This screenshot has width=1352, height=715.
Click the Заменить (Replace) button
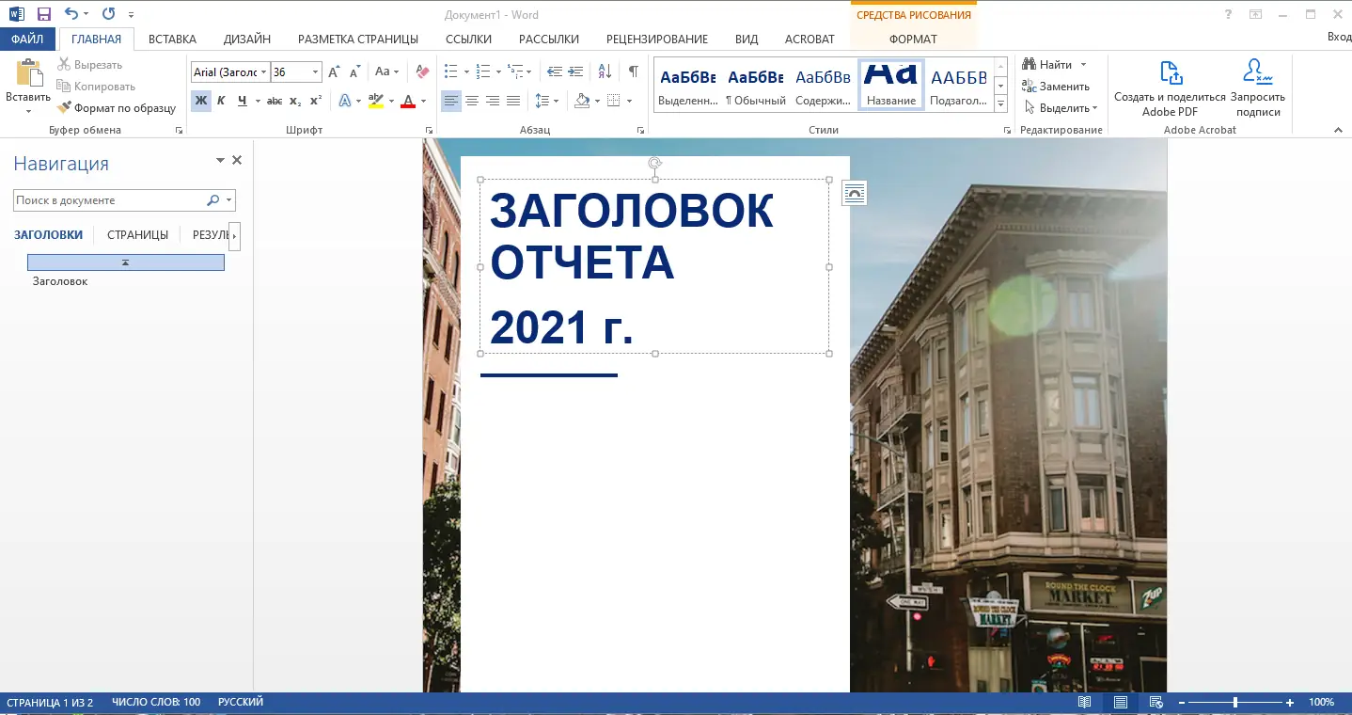[1055, 87]
